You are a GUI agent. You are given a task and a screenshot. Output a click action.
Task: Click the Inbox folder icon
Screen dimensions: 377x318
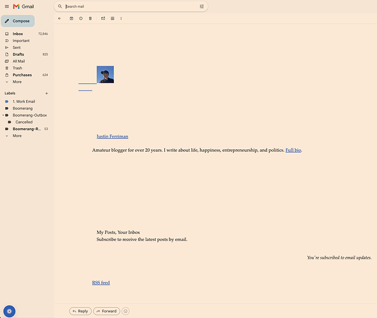tap(7, 34)
